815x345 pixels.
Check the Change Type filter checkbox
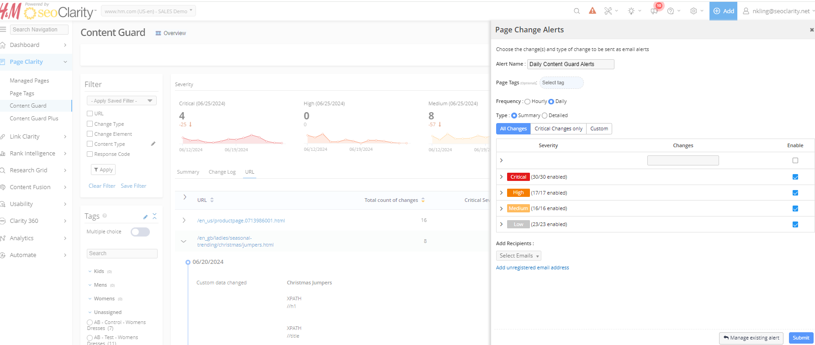point(90,124)
